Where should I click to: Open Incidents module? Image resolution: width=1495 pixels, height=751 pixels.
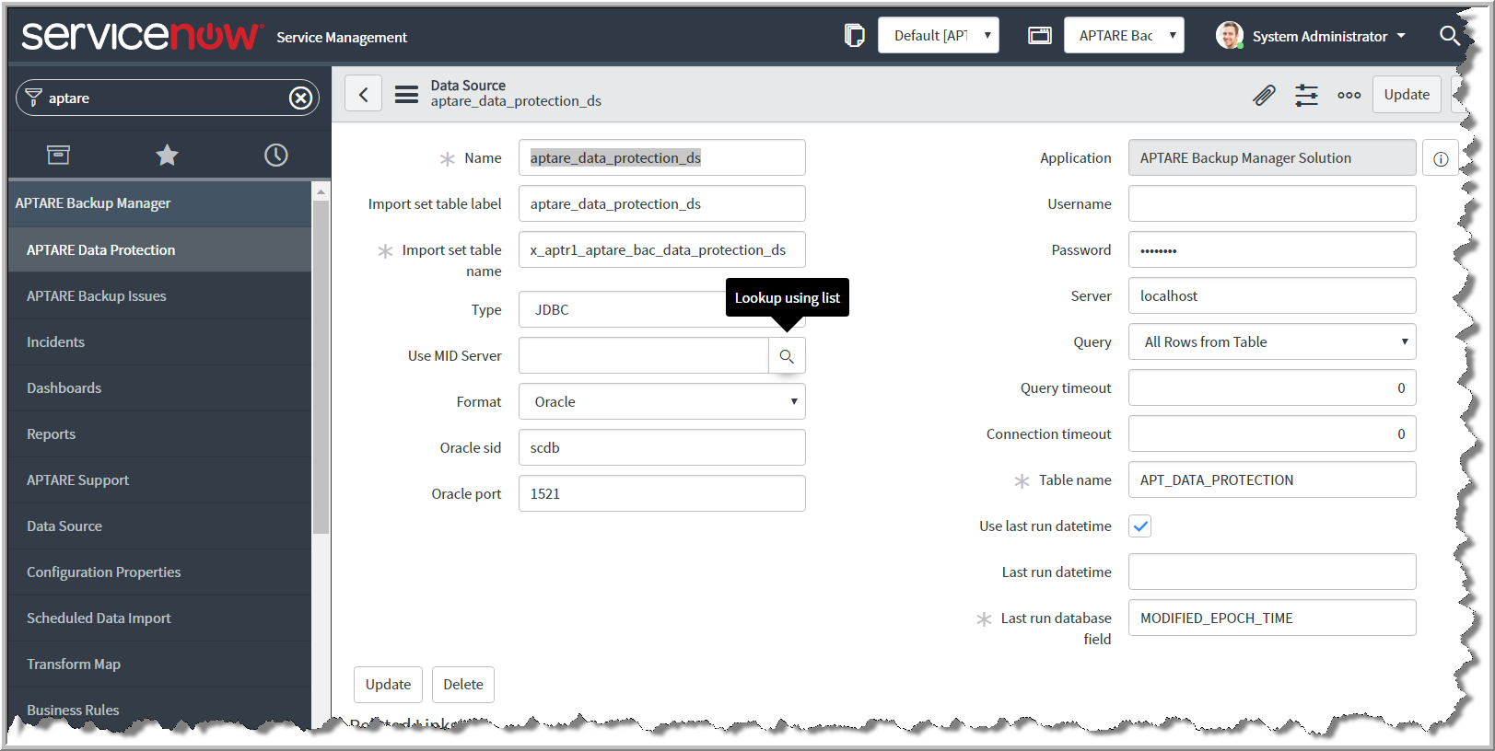coord(159,341)
